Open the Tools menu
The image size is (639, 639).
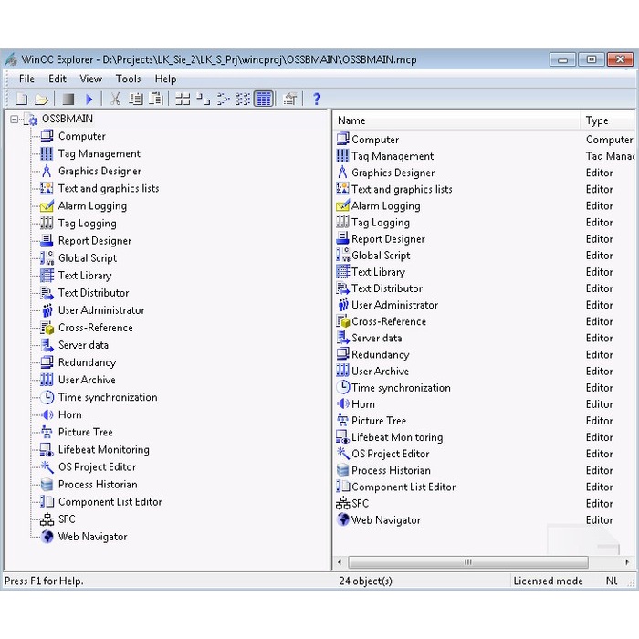tap(128, 79)
